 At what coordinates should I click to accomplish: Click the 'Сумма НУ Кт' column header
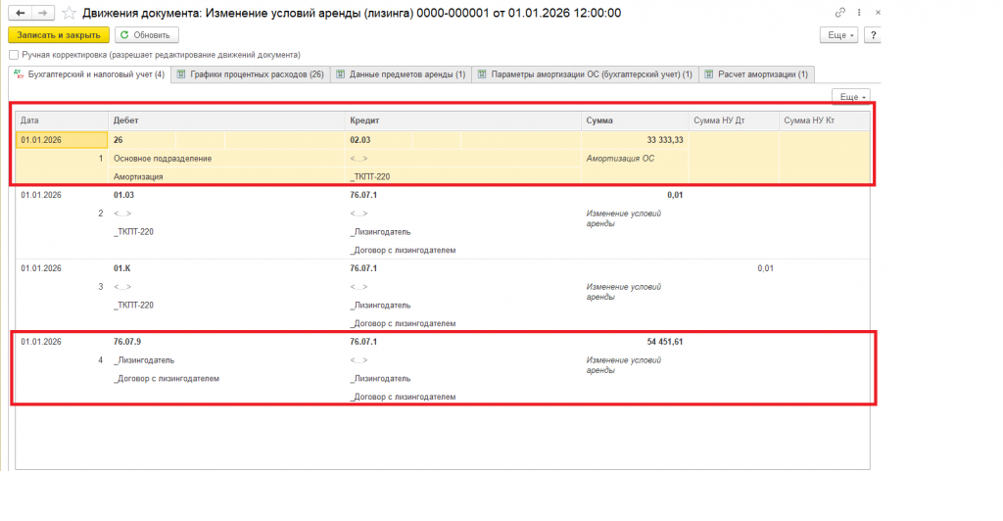[x=825, y=120]
